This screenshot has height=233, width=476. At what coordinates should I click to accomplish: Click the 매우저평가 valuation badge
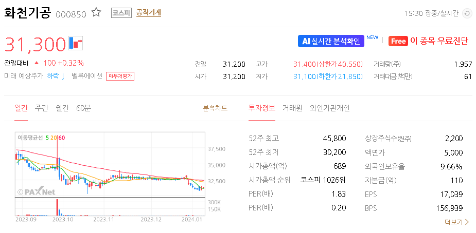click(x=120, y=76)
